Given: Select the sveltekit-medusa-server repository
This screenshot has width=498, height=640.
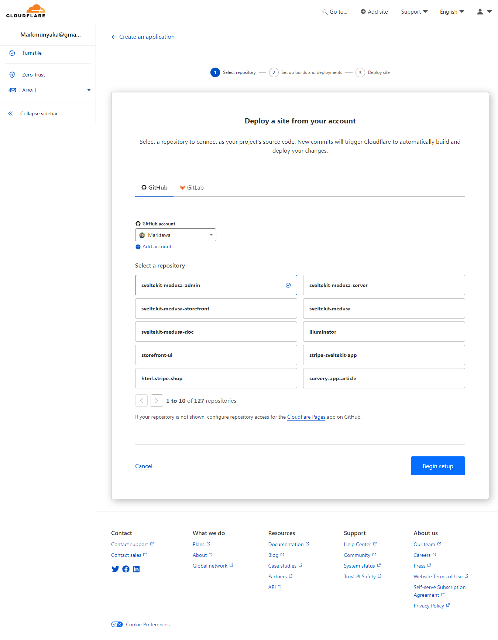Looking at the screenshot, I should click(x=384, y=285).
